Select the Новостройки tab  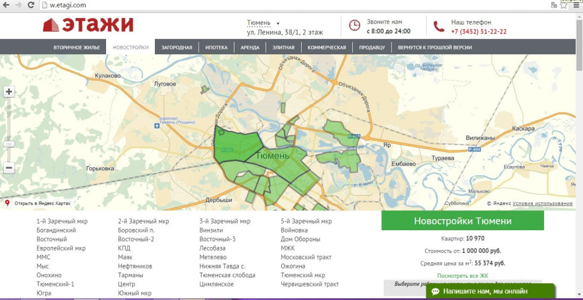pos(131,48)
